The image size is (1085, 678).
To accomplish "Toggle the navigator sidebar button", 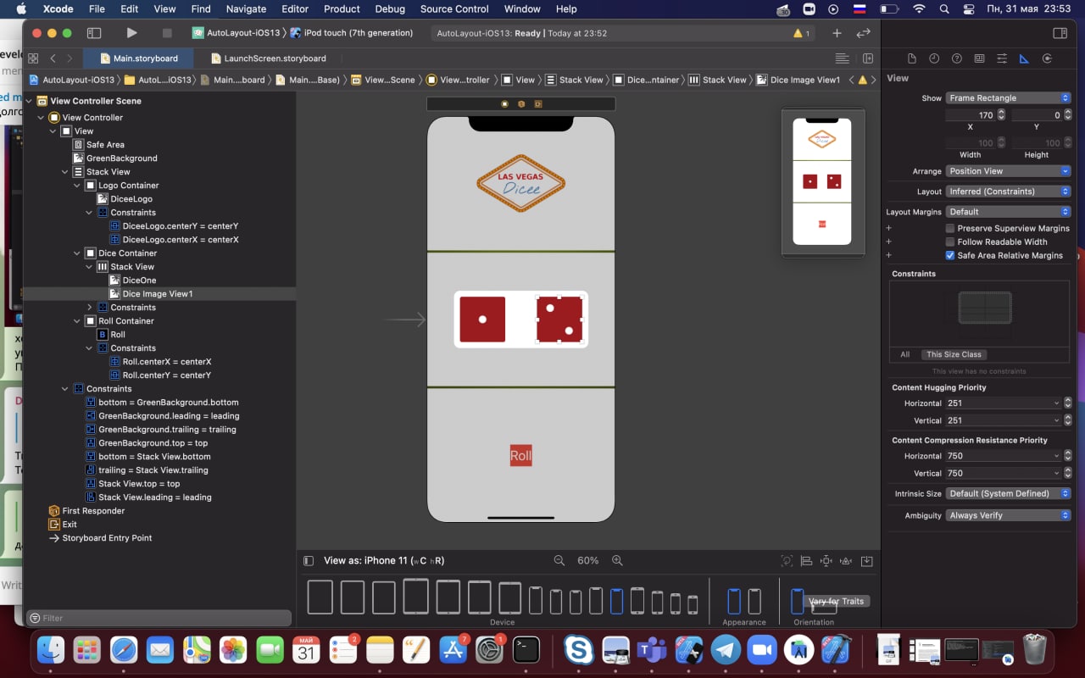I will [94, 33].
